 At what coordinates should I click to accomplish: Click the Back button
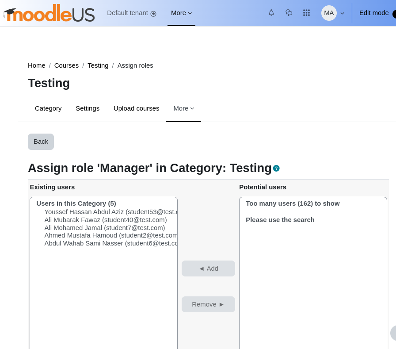click(x=41, y=142)
